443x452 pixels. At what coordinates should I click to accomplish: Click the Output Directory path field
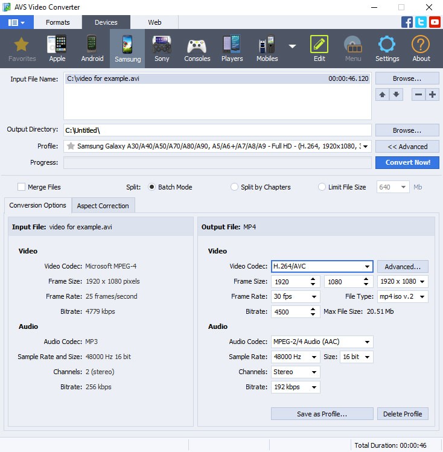pyautogui.click(x=217, y=130)
